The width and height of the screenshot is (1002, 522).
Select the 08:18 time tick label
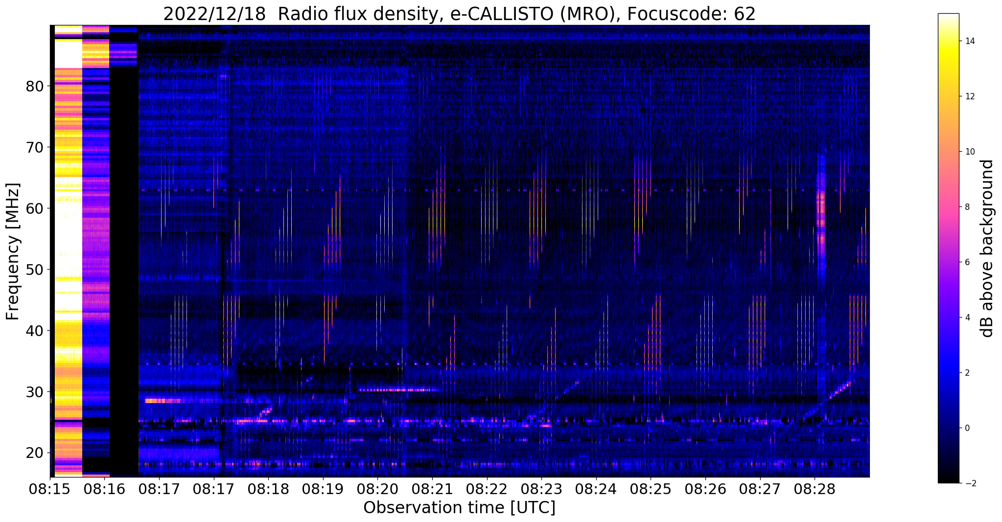(268, 490)
